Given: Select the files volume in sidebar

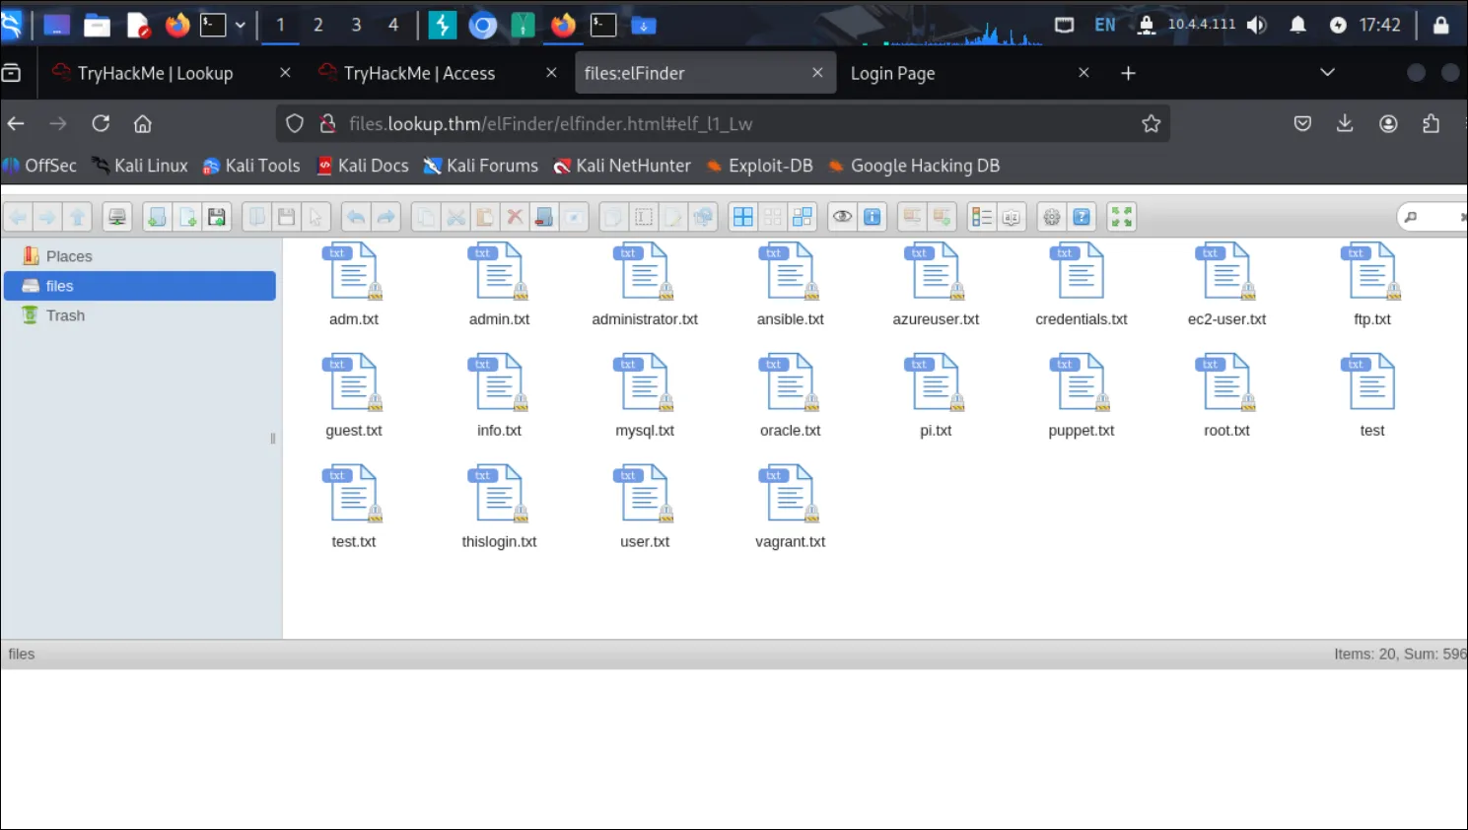Looking at the screenshot, I should (139, 286).
